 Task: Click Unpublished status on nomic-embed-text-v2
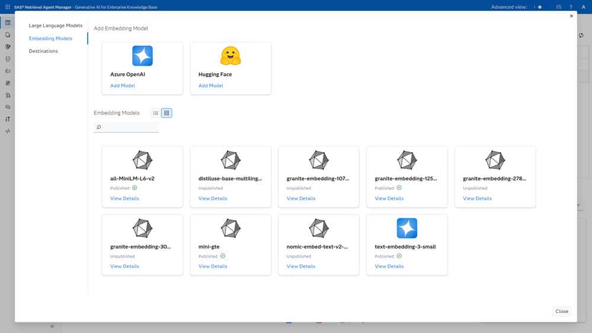pyautogui.click(x=299, y=257)
